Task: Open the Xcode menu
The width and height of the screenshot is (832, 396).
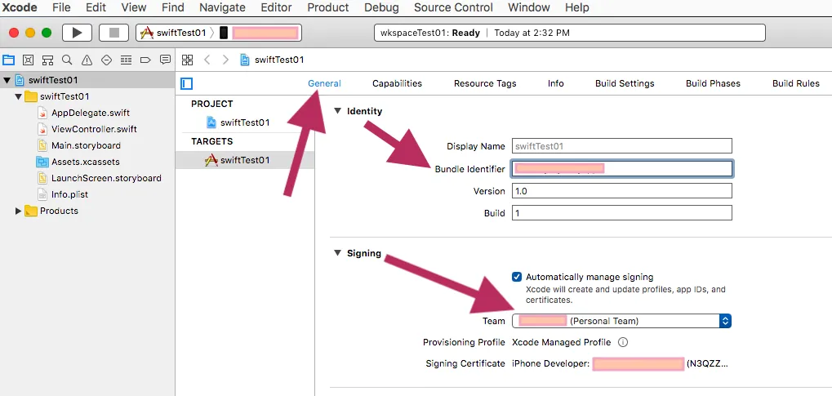Action: pyautogui.click(x=20, y=7)
